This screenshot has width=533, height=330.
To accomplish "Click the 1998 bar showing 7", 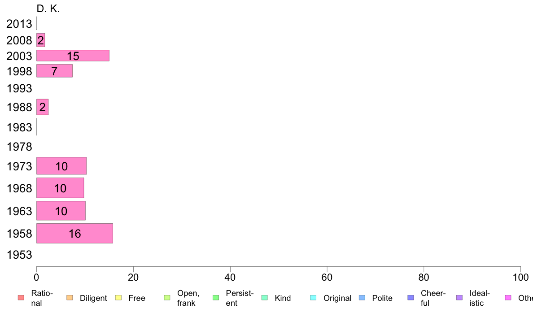I will coord(54,71).
